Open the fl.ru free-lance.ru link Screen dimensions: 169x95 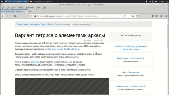click(62, 49)
